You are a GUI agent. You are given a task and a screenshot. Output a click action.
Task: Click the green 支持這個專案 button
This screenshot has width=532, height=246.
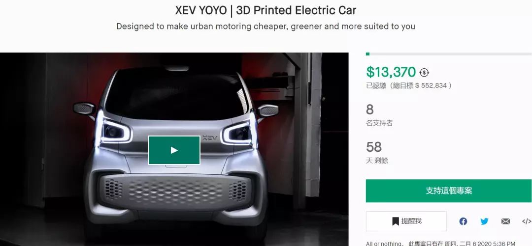449,191
